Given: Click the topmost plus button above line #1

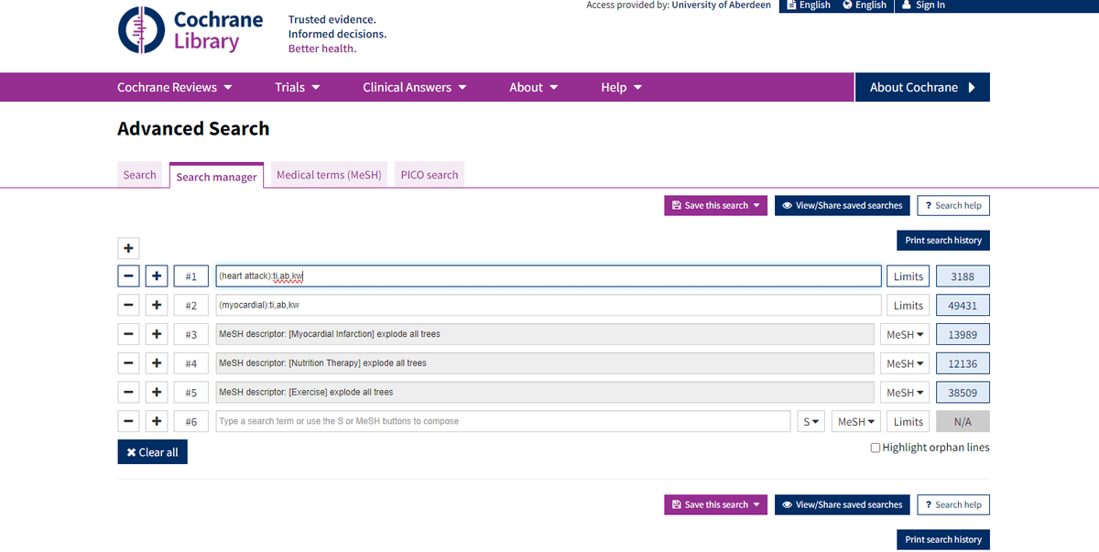Looking at the screenshot, I should [129, 248].
